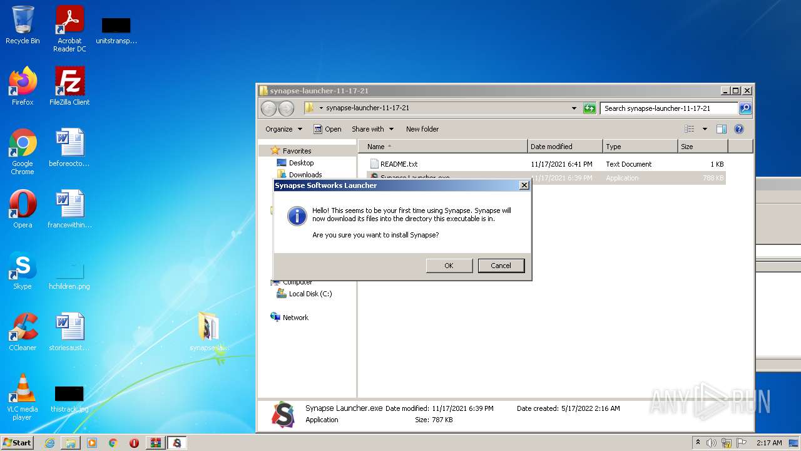Launch Skype from the desktop
Screen dimensions: 801x451
click(23, 270)
